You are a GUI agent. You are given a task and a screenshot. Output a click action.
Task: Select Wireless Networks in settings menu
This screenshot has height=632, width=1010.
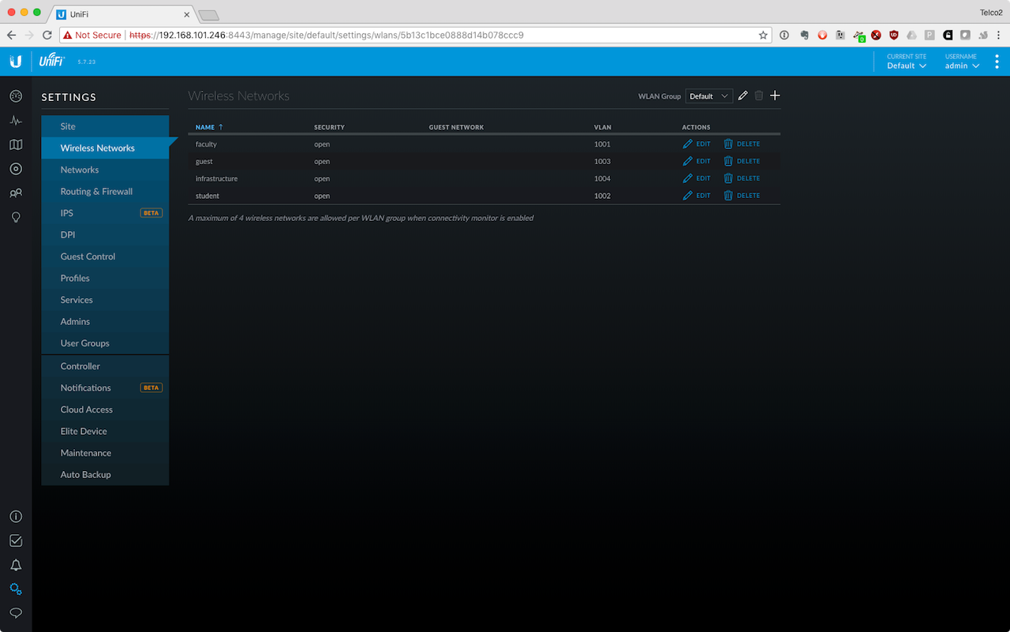pyautogui.click(x=105, y=148)
